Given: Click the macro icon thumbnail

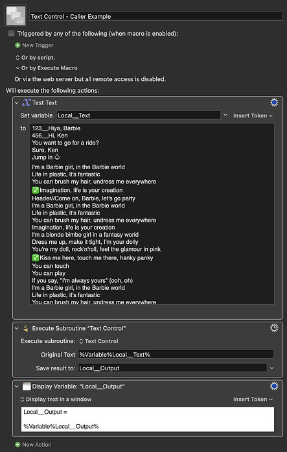Looking at the screenshot, I should (16, 16).
